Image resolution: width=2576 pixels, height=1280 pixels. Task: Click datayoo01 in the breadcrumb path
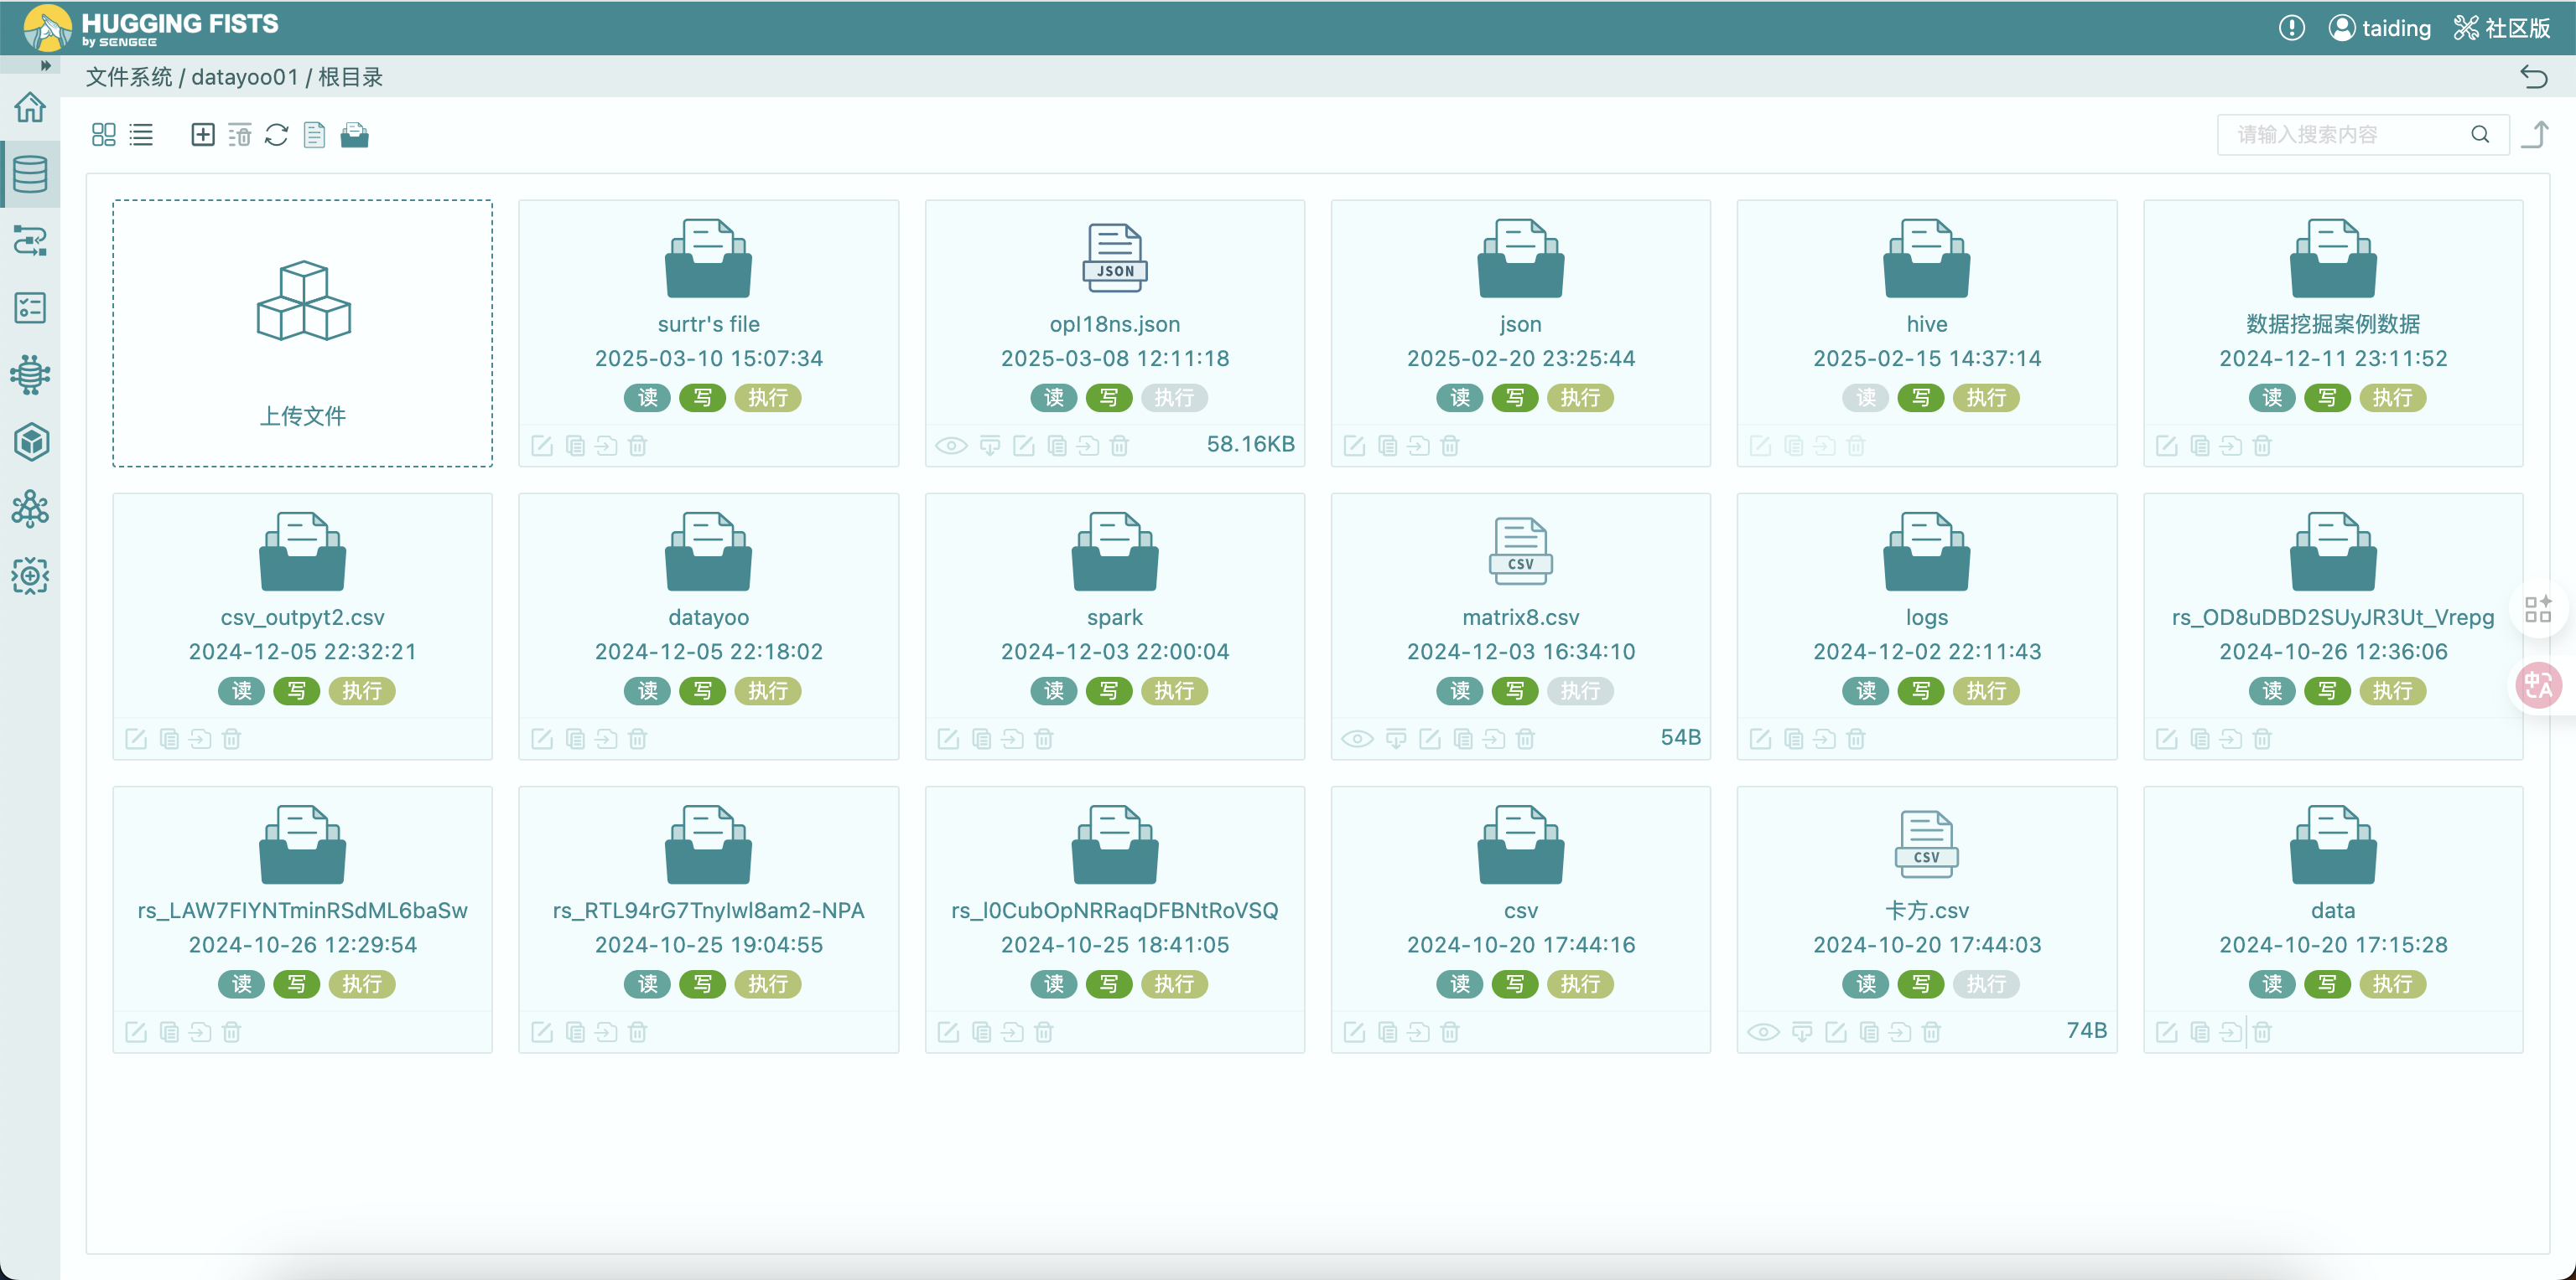pyautogui.click(x=244, y=77)
